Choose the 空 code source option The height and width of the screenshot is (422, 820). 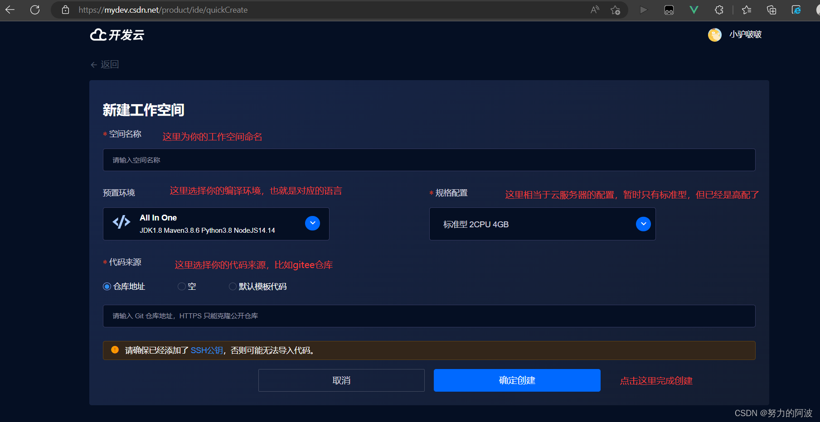pyautogui.click(x=182, y=287)
